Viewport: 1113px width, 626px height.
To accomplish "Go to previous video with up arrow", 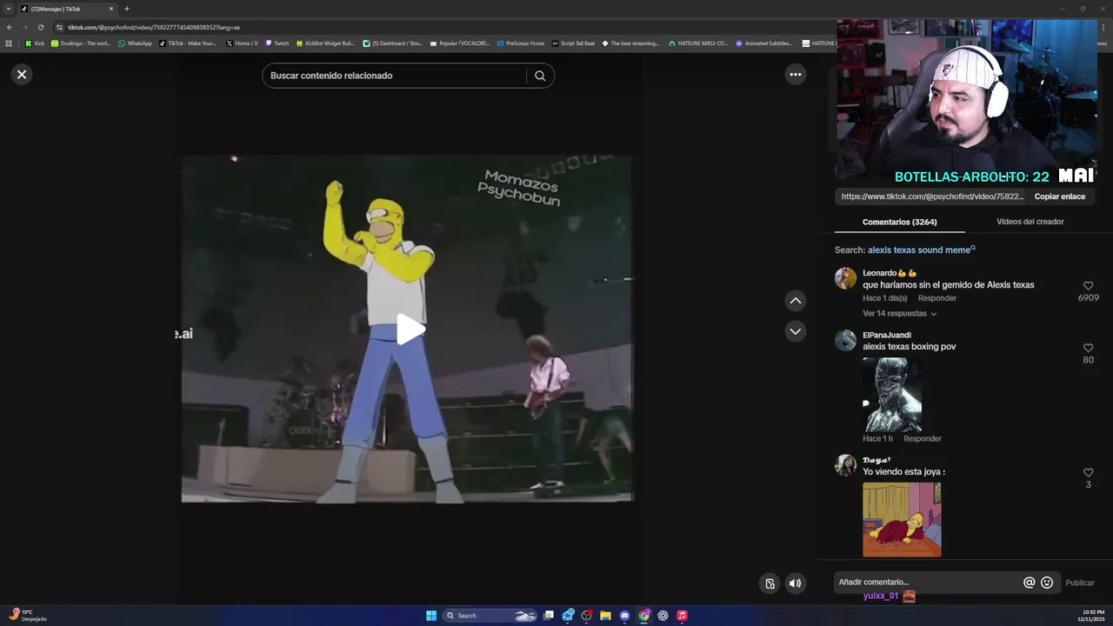I will (795, 301).
